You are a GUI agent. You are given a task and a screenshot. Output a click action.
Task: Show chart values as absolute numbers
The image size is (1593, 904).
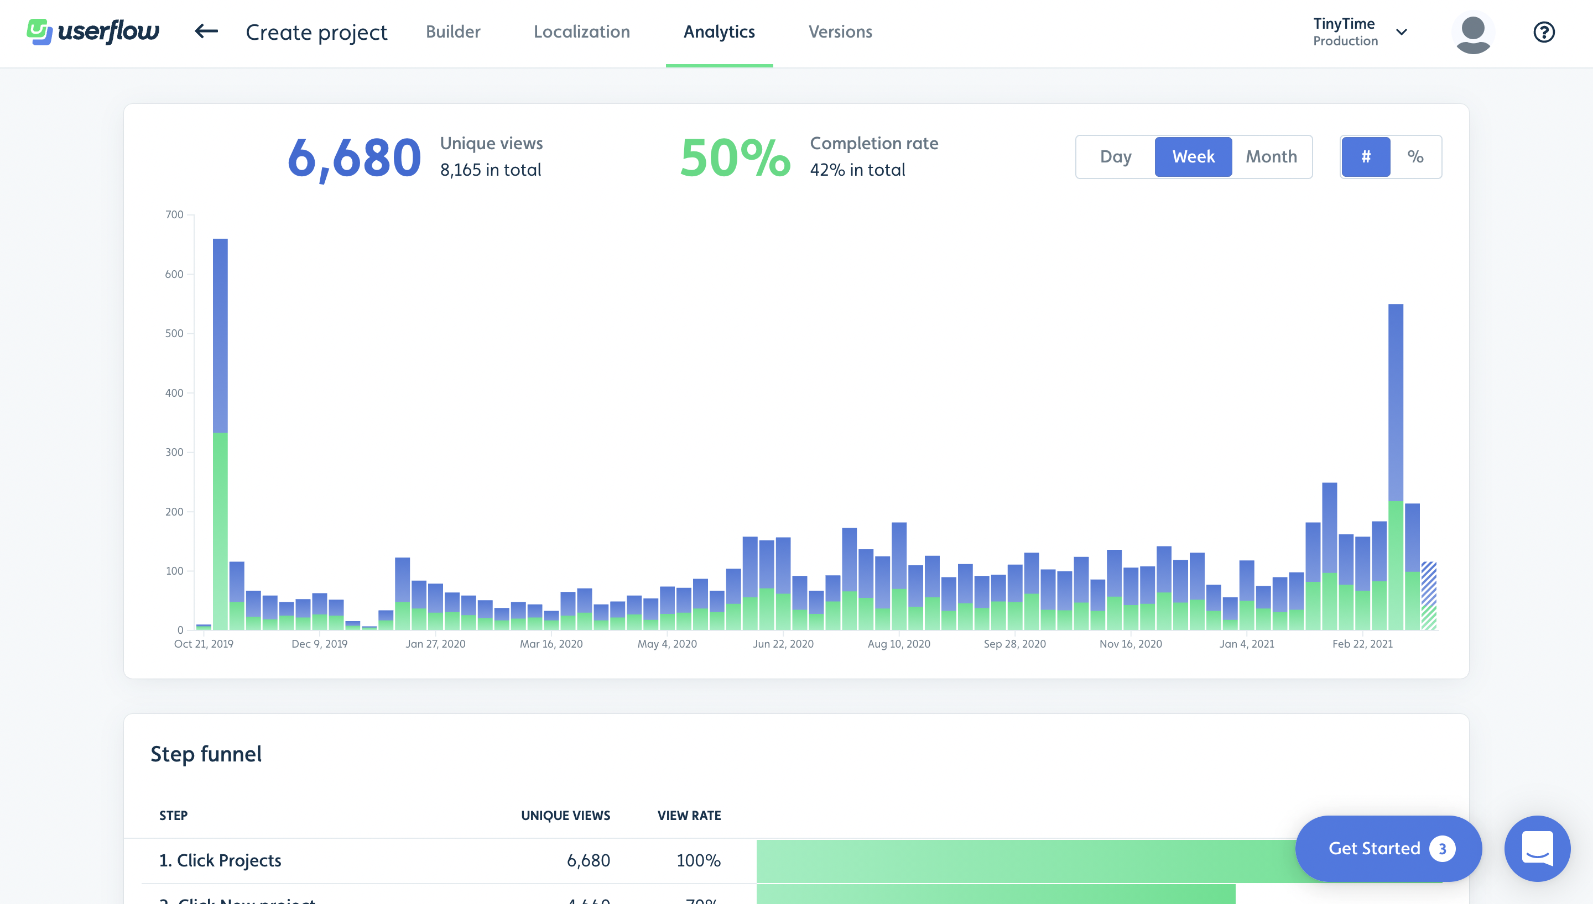pos(1366,156)
